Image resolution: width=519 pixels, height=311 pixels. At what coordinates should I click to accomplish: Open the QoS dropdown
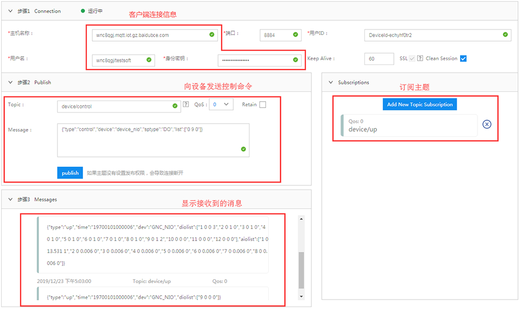(221, 104)
